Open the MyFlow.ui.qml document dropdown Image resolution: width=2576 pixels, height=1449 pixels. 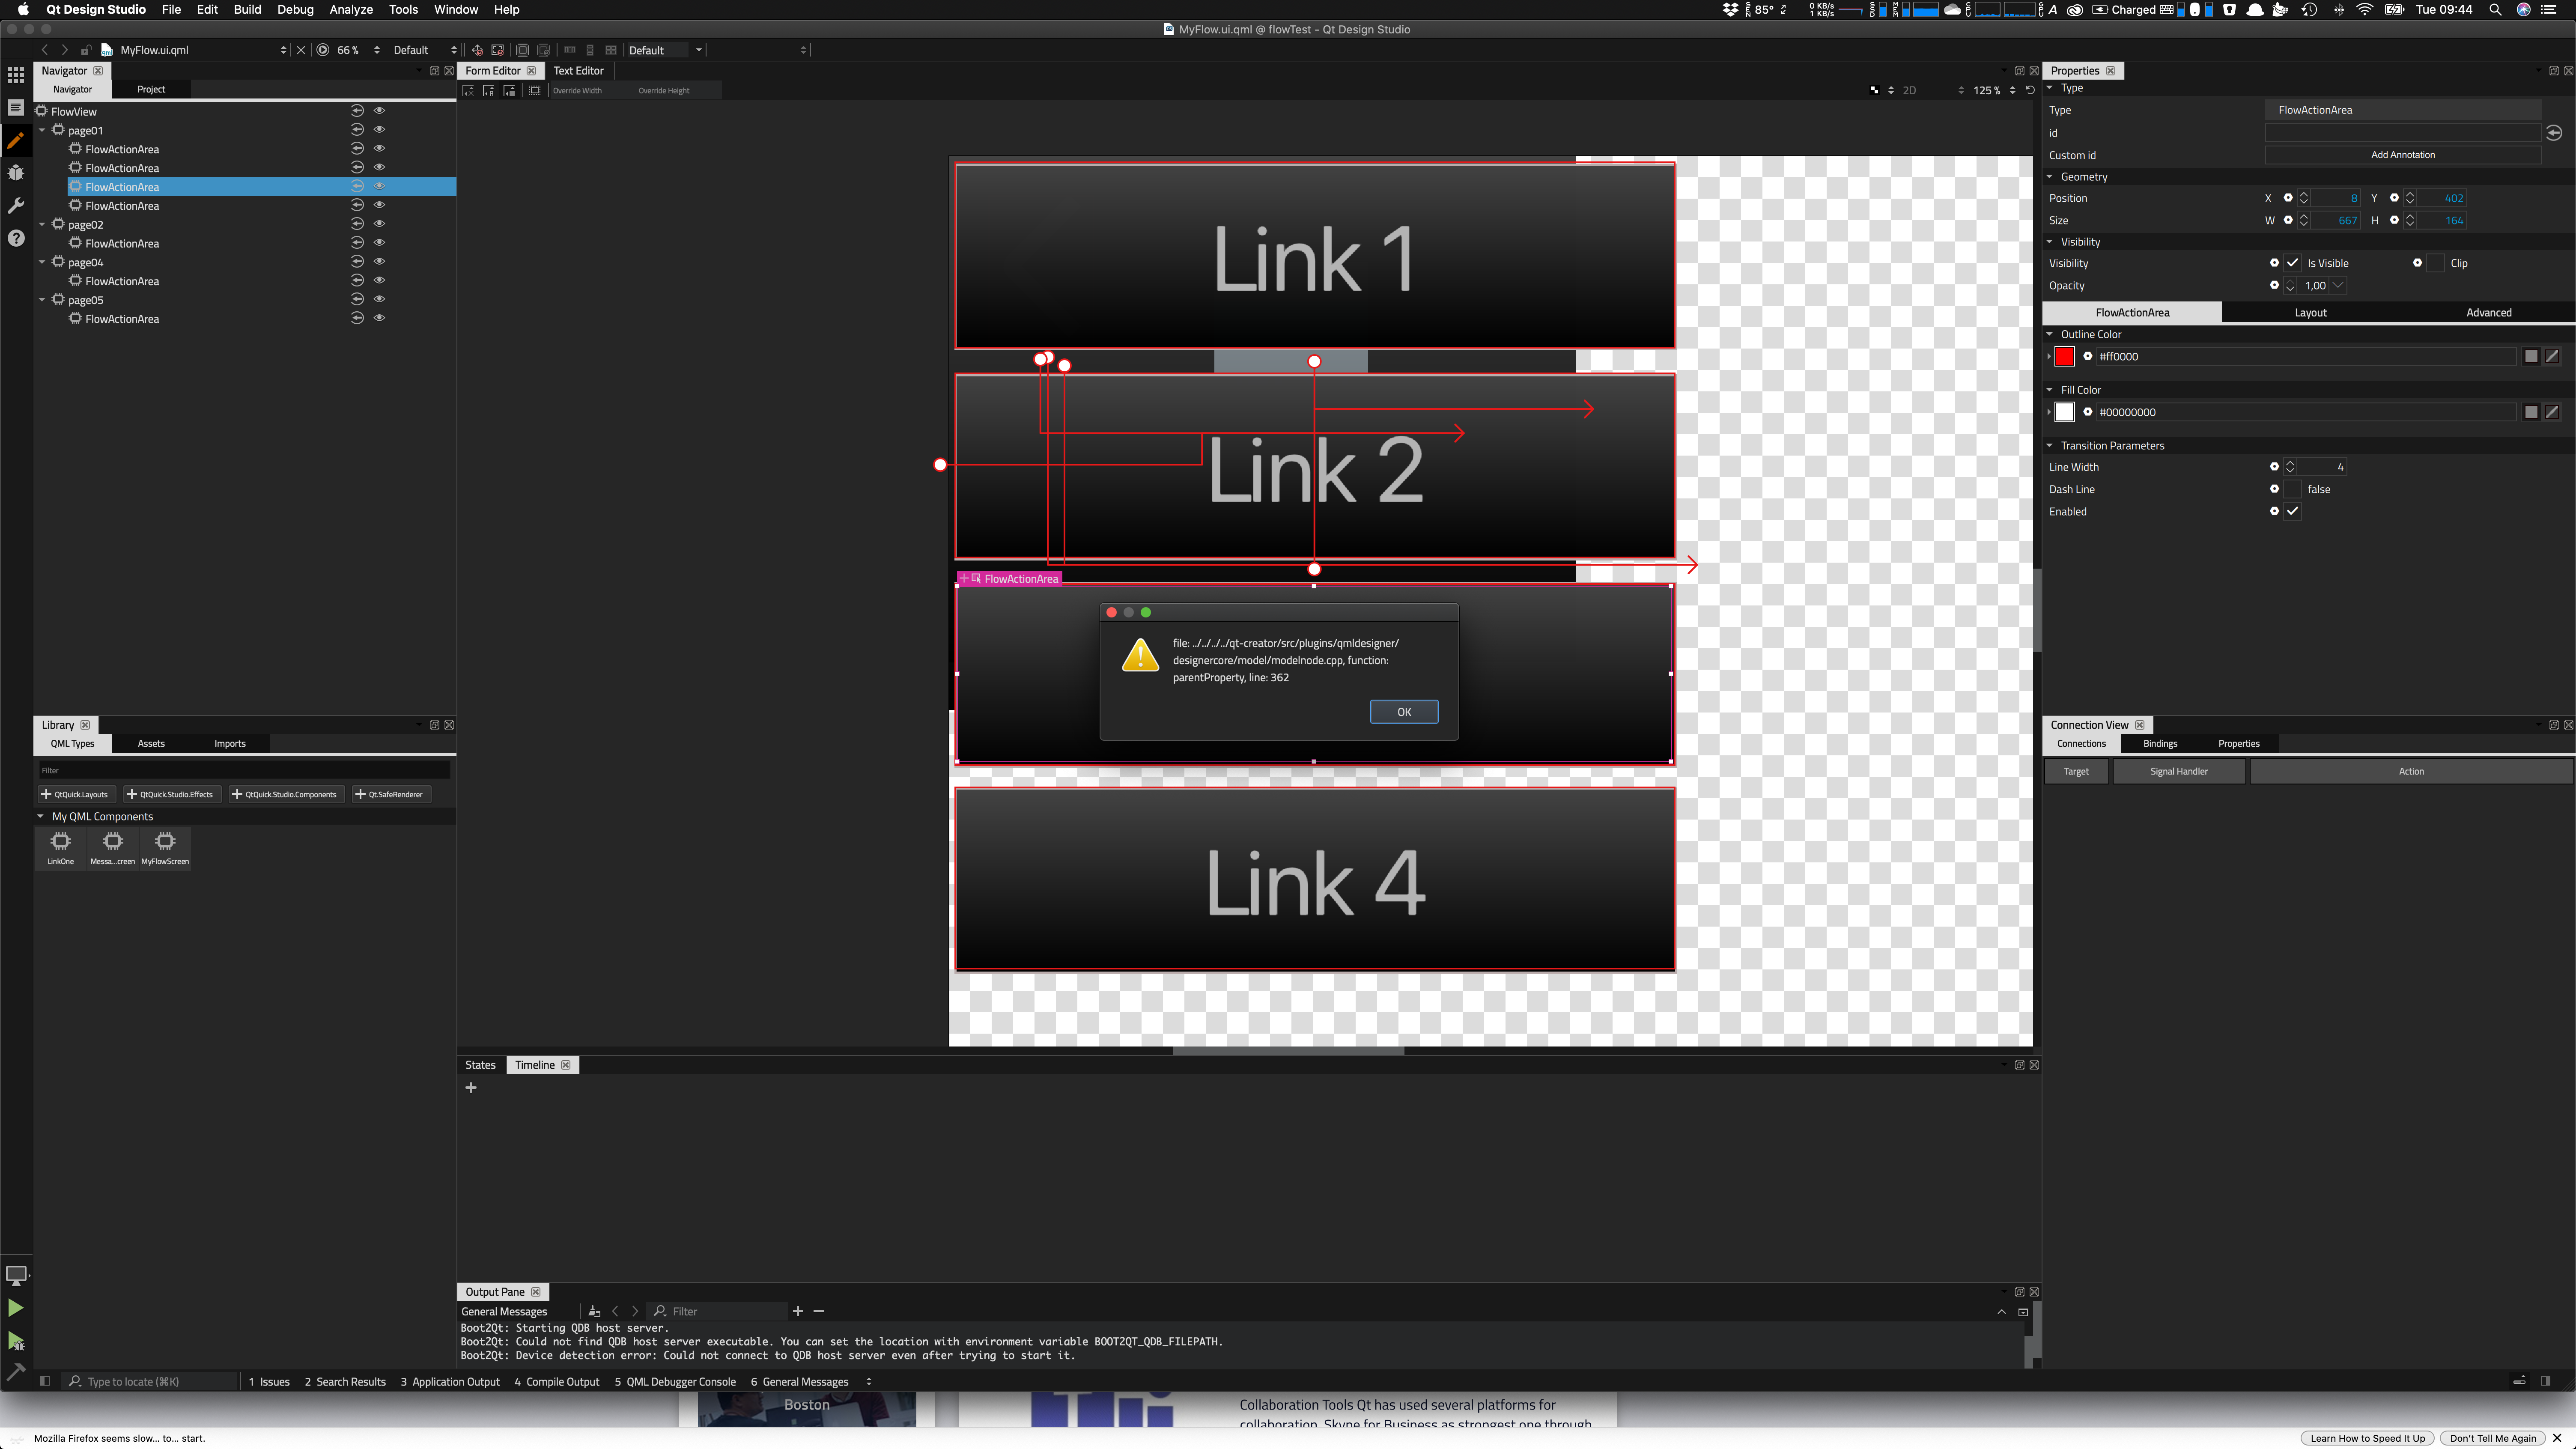coord(200,50)
